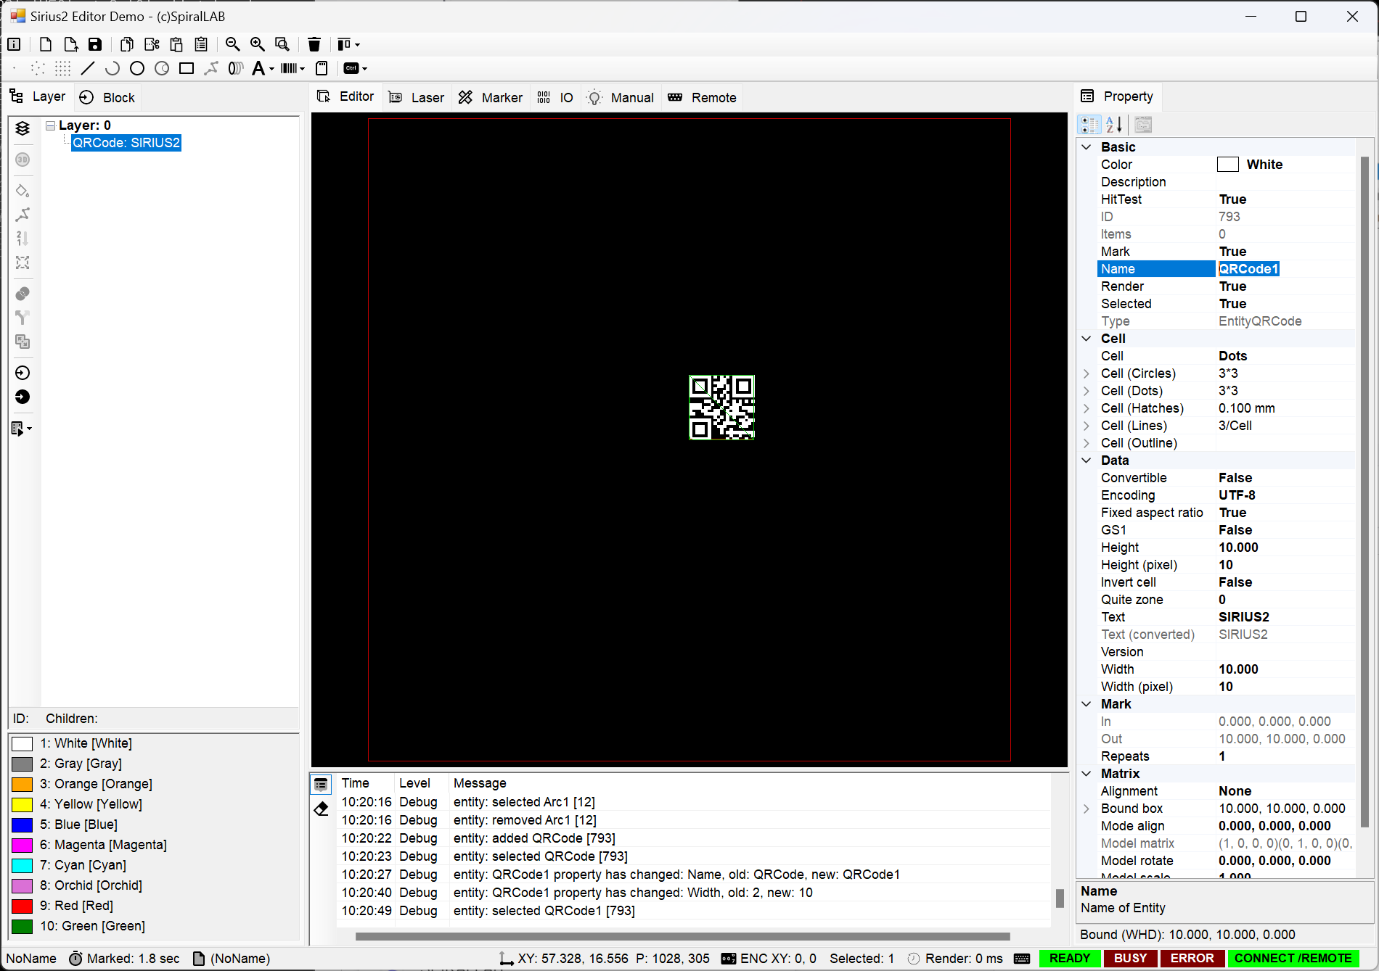Collapse the Data property category

(1087, 460)
